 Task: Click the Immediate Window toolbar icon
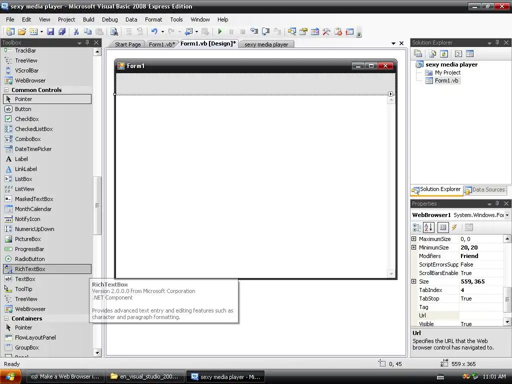[x=349, y=31]
